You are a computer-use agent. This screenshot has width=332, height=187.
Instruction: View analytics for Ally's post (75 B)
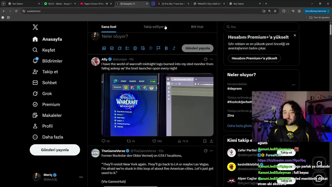[x=183, y=141]
